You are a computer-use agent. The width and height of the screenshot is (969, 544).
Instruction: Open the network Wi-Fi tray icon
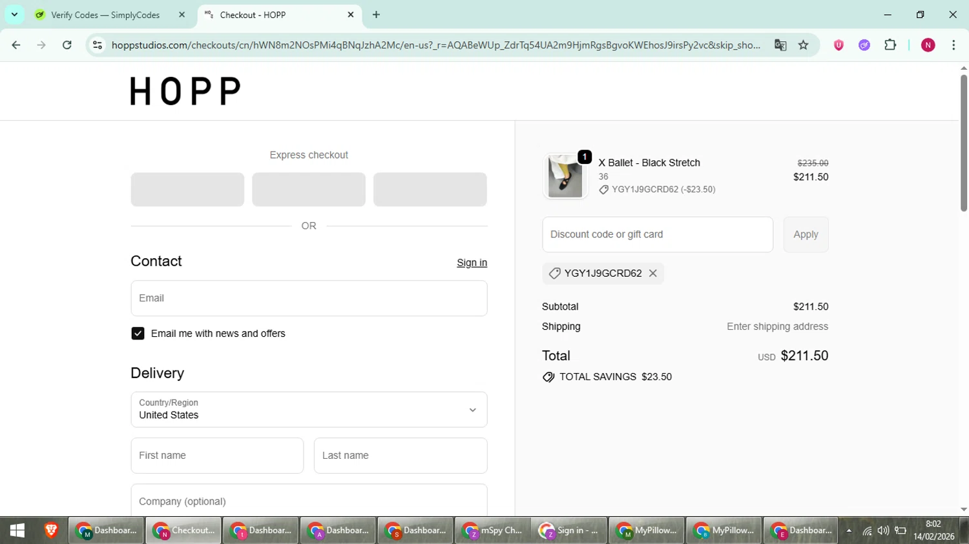click(867, 531)
